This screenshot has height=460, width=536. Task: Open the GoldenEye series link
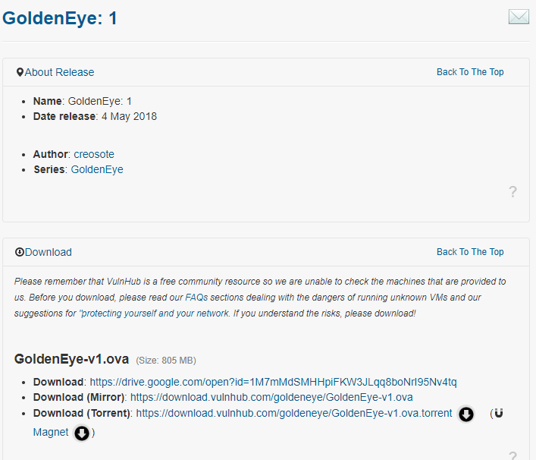pyautogui.click(x=97, y=169)
